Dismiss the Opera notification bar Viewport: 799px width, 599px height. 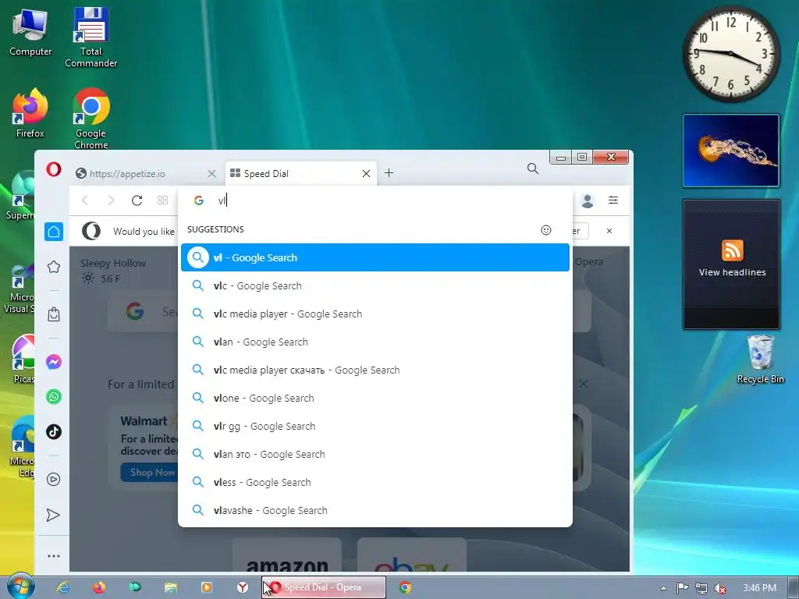point(609,231)
